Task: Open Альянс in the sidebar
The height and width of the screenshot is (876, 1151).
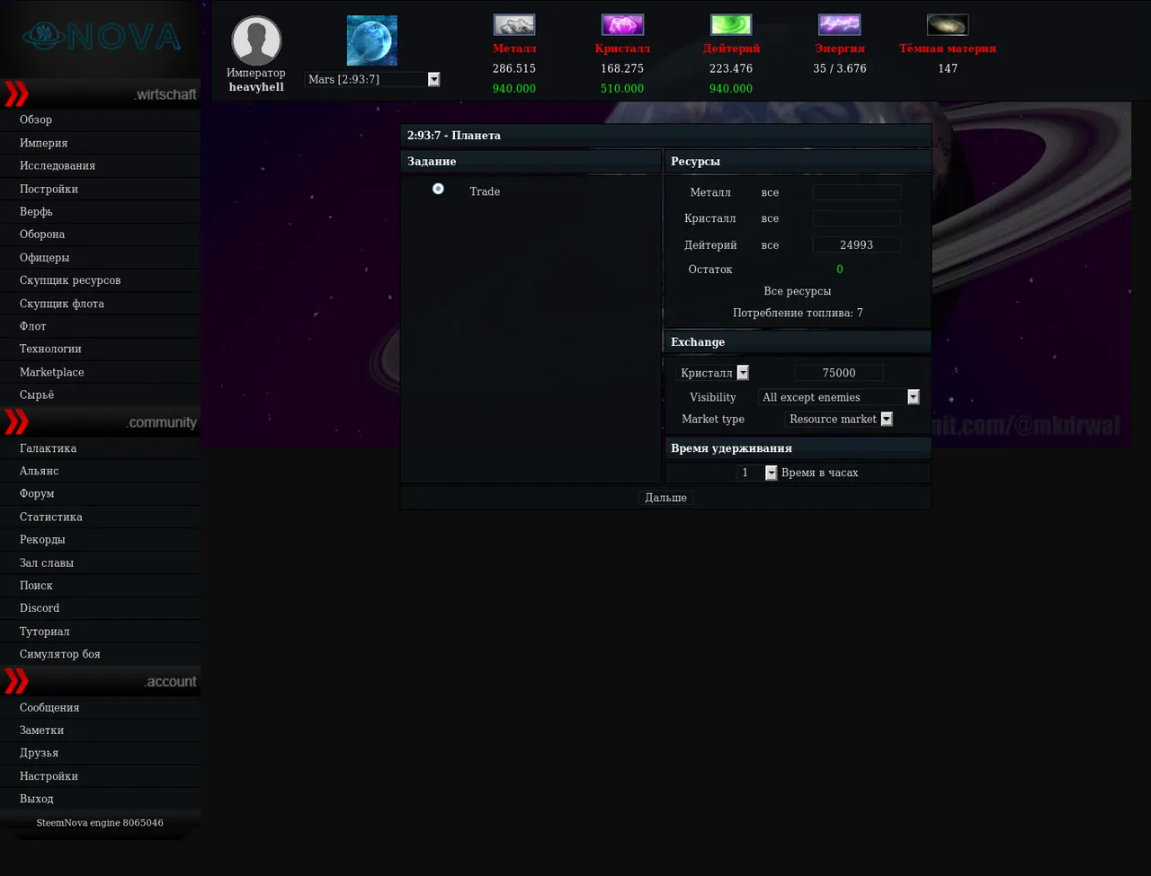Action: [100, 471]
